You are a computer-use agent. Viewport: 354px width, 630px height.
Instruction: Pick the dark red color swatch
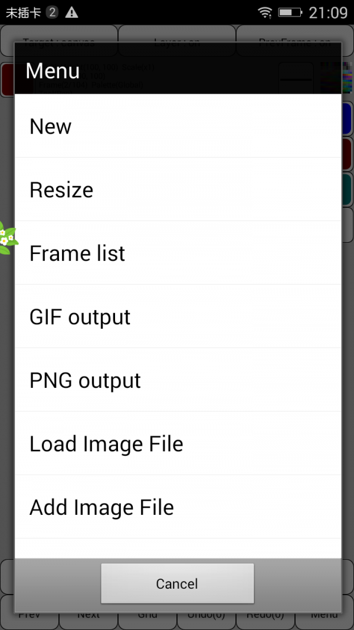(x=348, y=155)
